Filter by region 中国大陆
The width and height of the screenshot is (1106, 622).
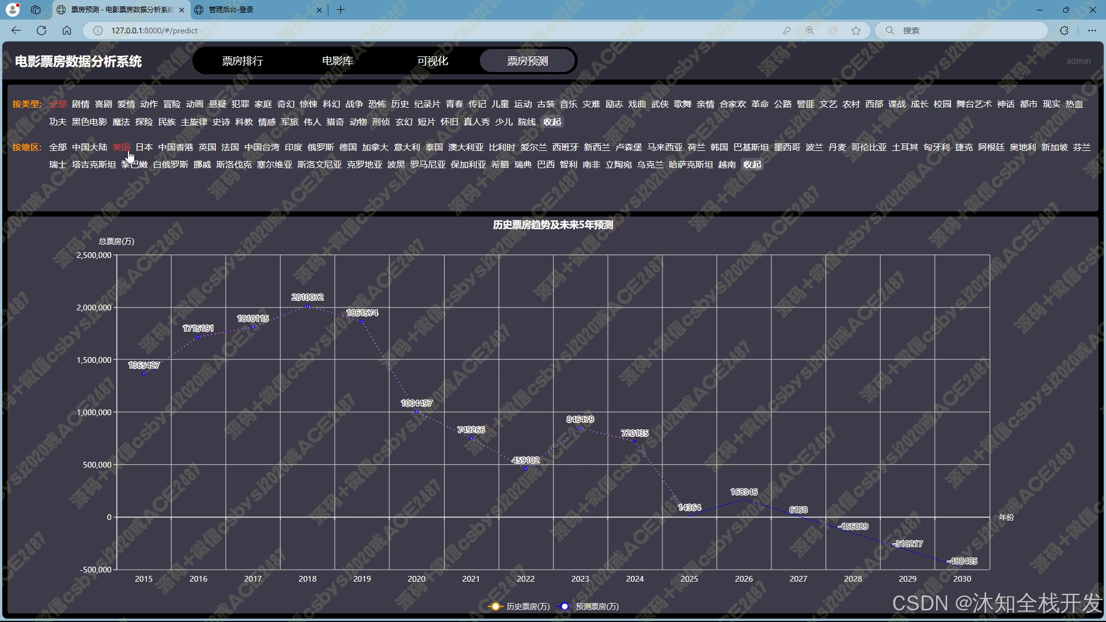coord(89,147)
